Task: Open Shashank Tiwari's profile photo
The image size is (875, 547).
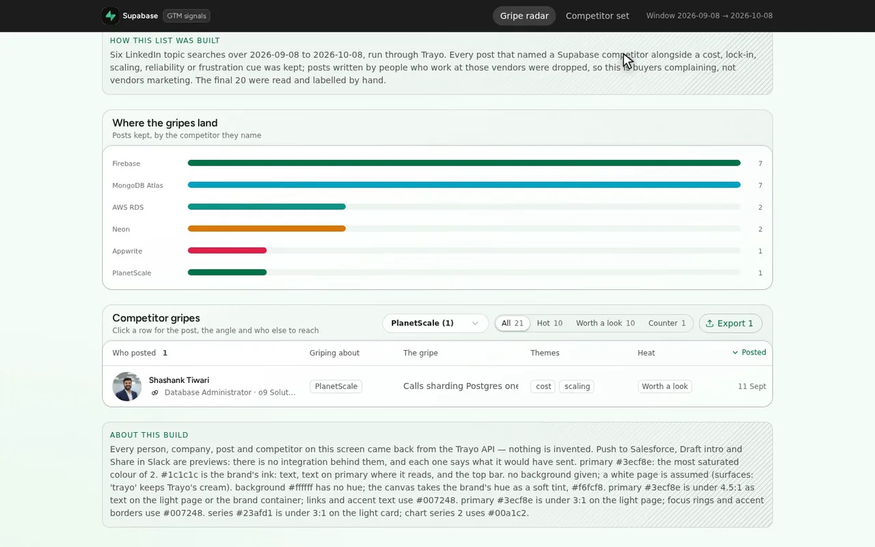Action: tap(126, 386)
